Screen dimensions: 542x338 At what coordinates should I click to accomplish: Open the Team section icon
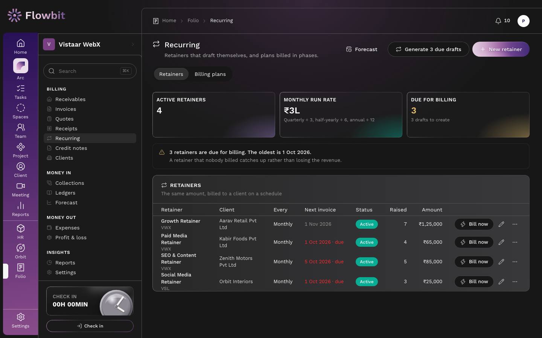click(x=21, y=131)
